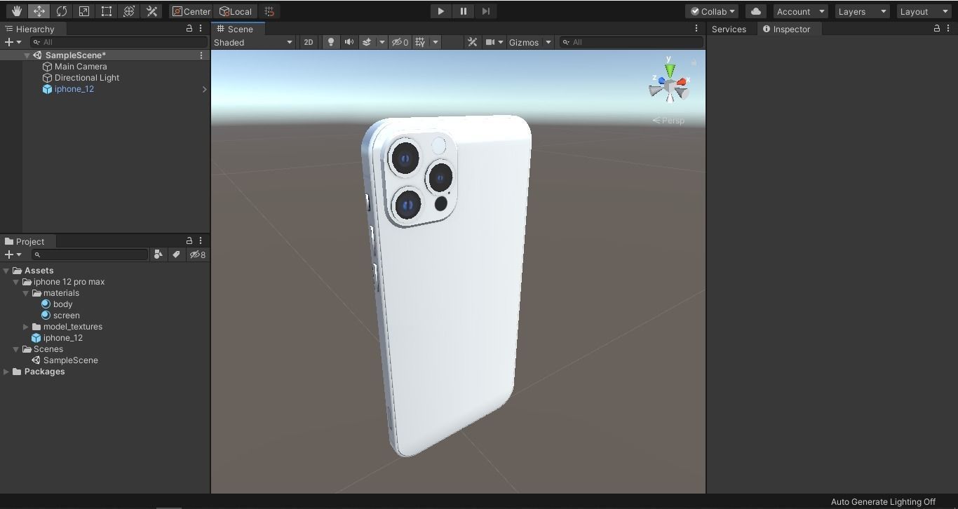Screen dimensions: 958x509
Task: Select the Move tool
Action: (x=39, y=11)
